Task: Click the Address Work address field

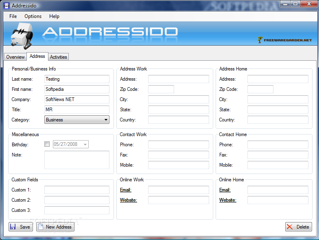Action: (178, 79)
